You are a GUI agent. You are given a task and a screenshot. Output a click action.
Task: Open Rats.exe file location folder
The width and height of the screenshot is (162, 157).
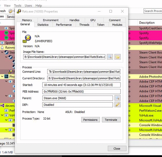118,57
